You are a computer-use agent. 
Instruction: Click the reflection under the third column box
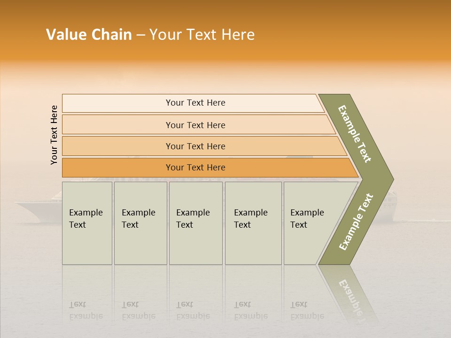pyautogui.click(x=196, y=293)
